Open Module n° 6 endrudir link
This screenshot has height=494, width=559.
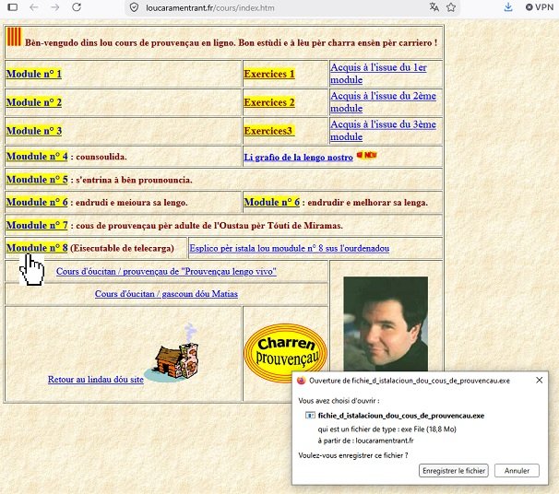click(271, 203)
